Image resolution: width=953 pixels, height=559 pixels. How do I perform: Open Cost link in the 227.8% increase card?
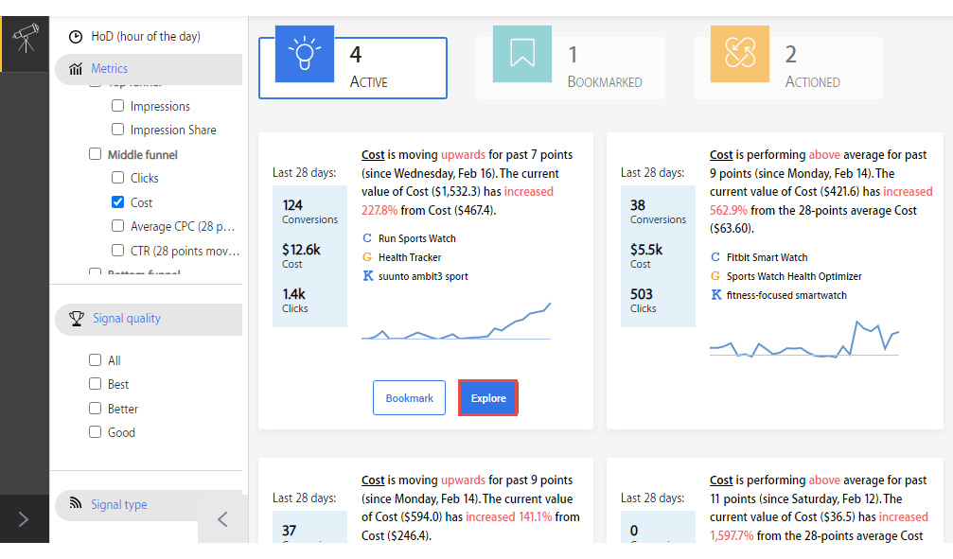coord(373,155)
